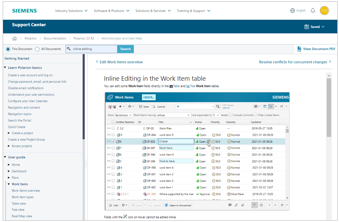The height and width of the screenshot is (222, 339).
Task: Click the globe language icon
Action: click(292, 11)
